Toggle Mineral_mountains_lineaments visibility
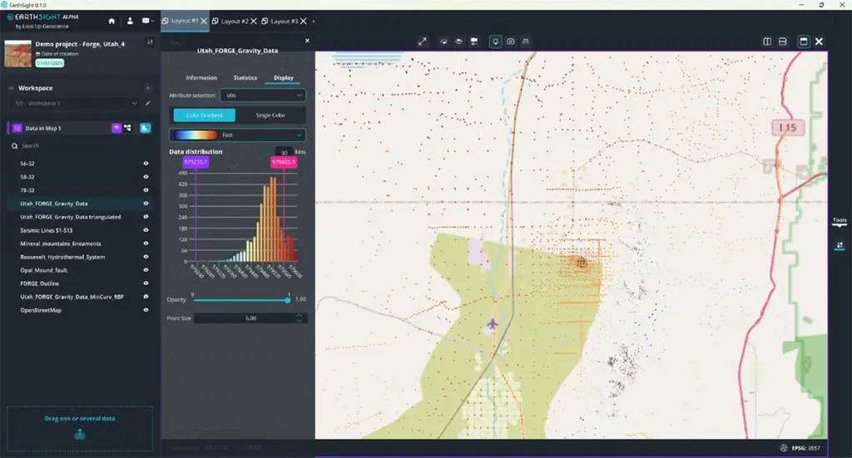The width and height of the screenshot is (852, 458). click(x=146, y=244)
